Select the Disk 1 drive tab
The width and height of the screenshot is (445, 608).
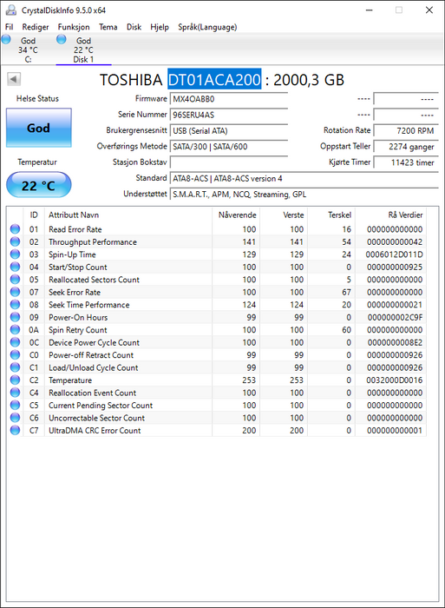[x=83, y=50]
